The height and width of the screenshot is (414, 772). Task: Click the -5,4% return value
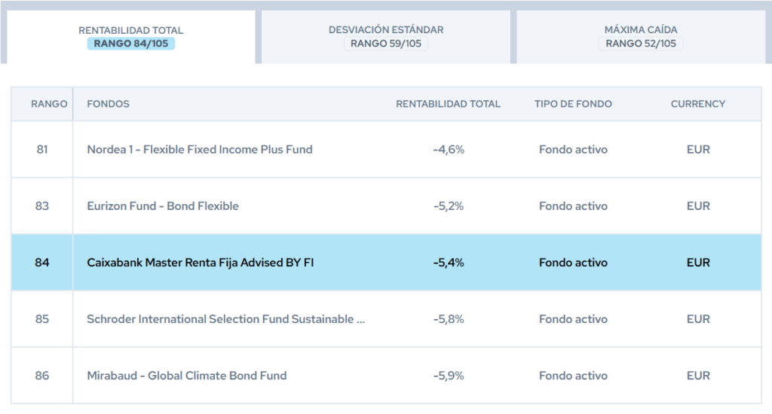pyautogui.click(x=449, y=263)
